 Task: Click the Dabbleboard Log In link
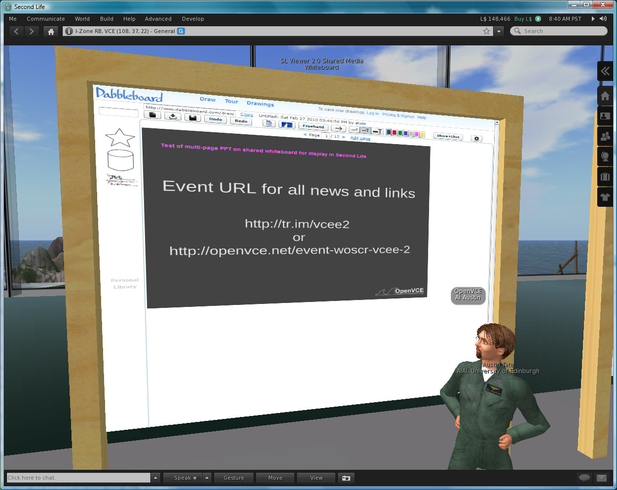click(x=373, y=113)
